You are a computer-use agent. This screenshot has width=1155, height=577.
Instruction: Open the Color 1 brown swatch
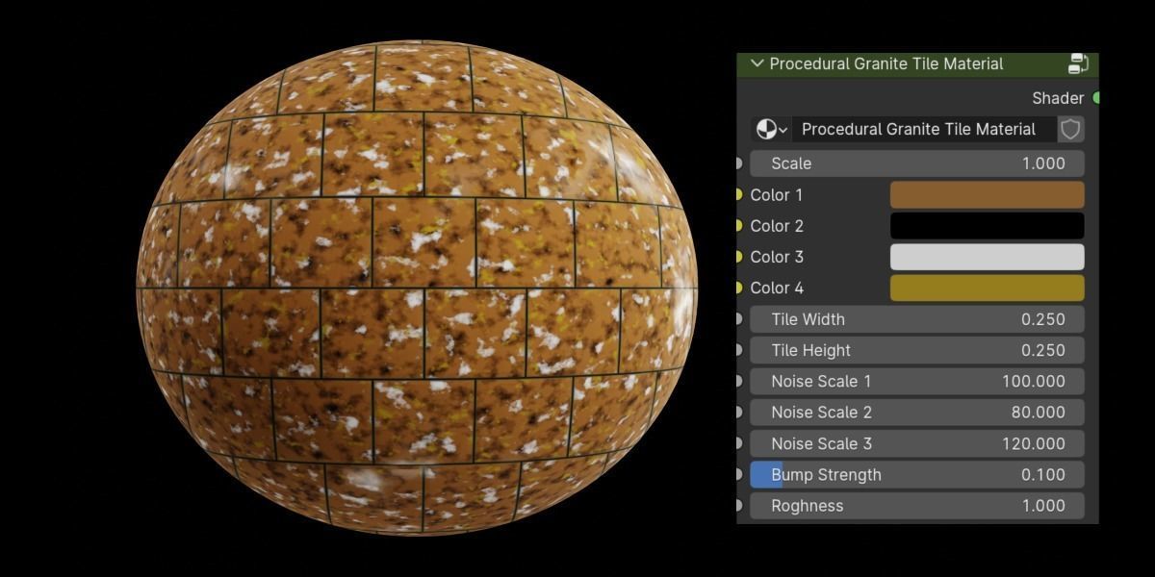click(x=987, y=194)
